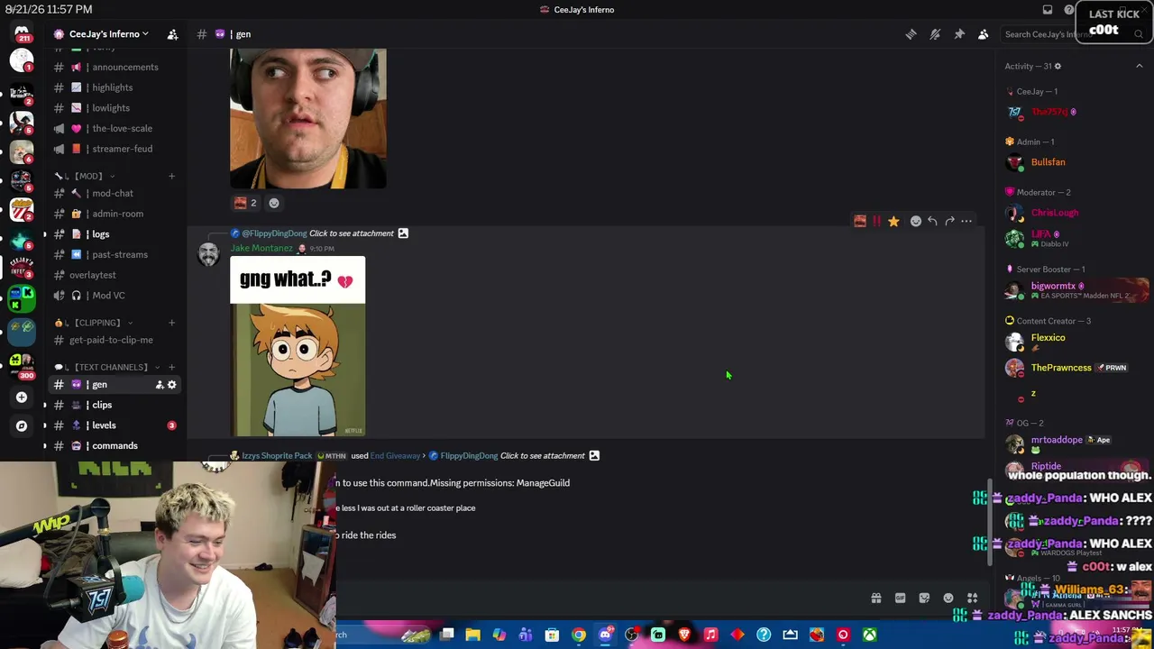Open the announcements channel
Image resolution: width=1154 pixels, height=649 pixels.
pos(114,67)
